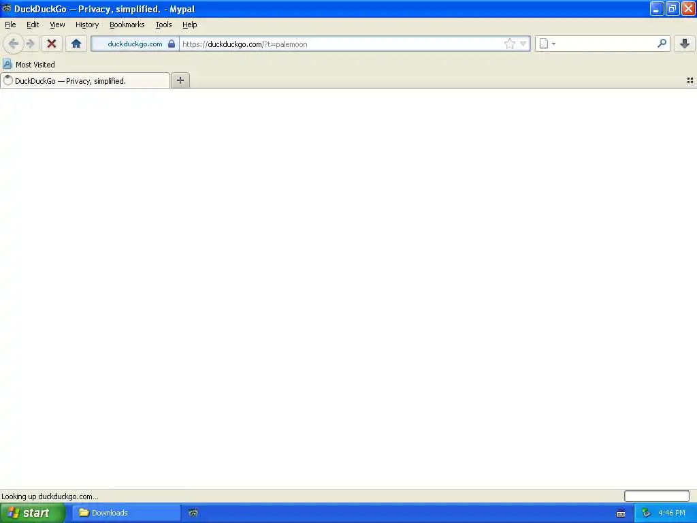Click into the URL address field
697x523 pixels.
pyautogui.click(x=342, y=44)
